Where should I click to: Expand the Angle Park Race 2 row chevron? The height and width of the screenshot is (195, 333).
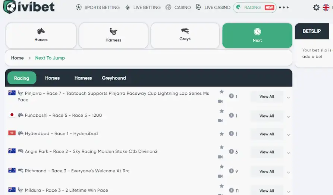[288, 153]
